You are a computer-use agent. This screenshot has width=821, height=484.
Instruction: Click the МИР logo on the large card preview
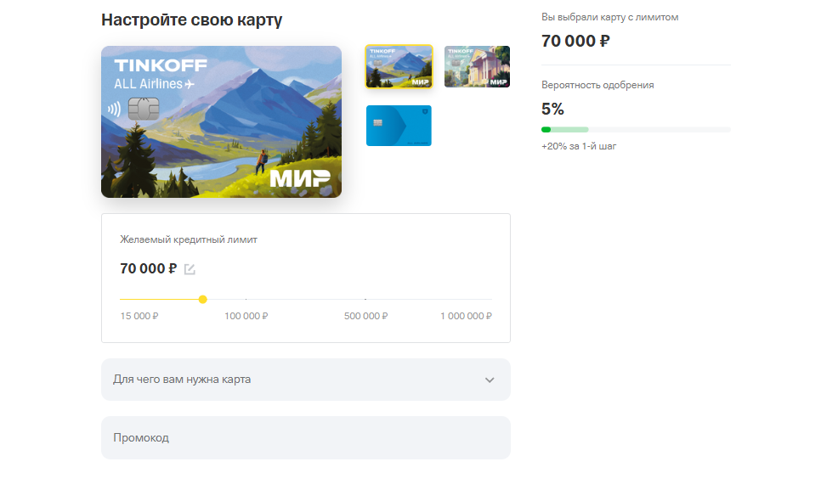coord(299,178)
